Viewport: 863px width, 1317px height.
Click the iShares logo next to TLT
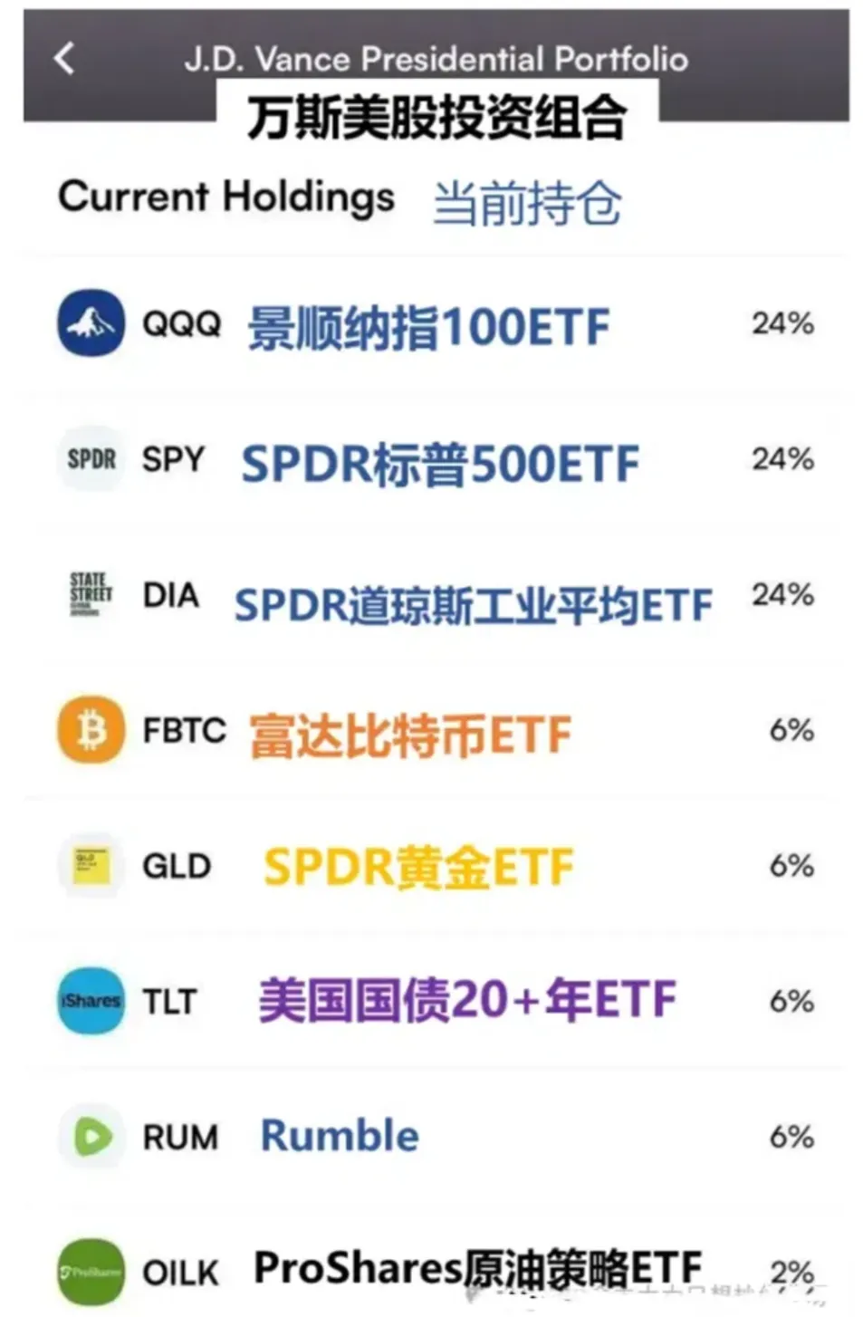tap(91, 1001)
